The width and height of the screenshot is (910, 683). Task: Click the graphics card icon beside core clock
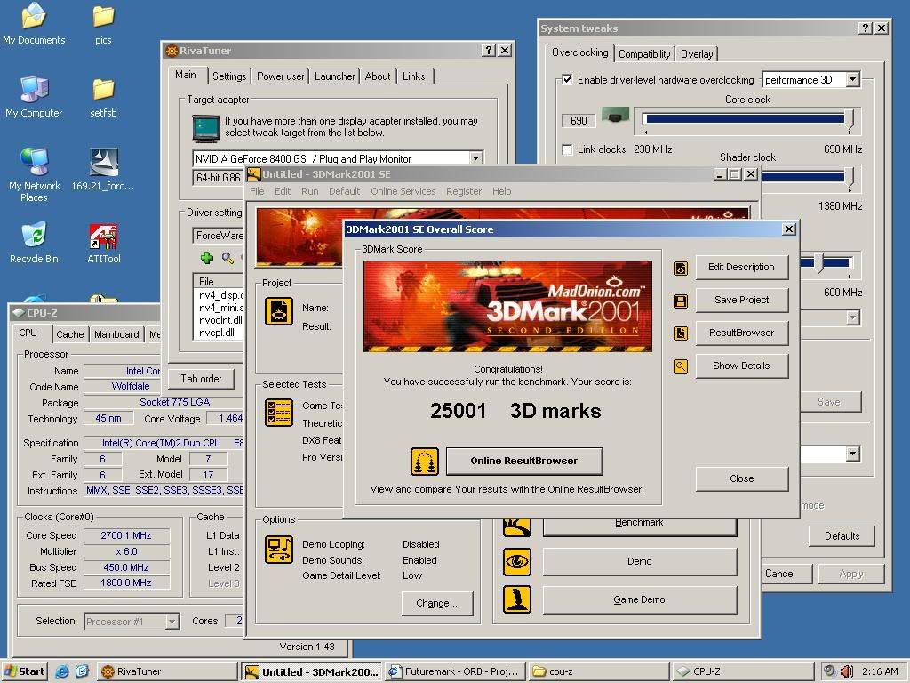615,115
